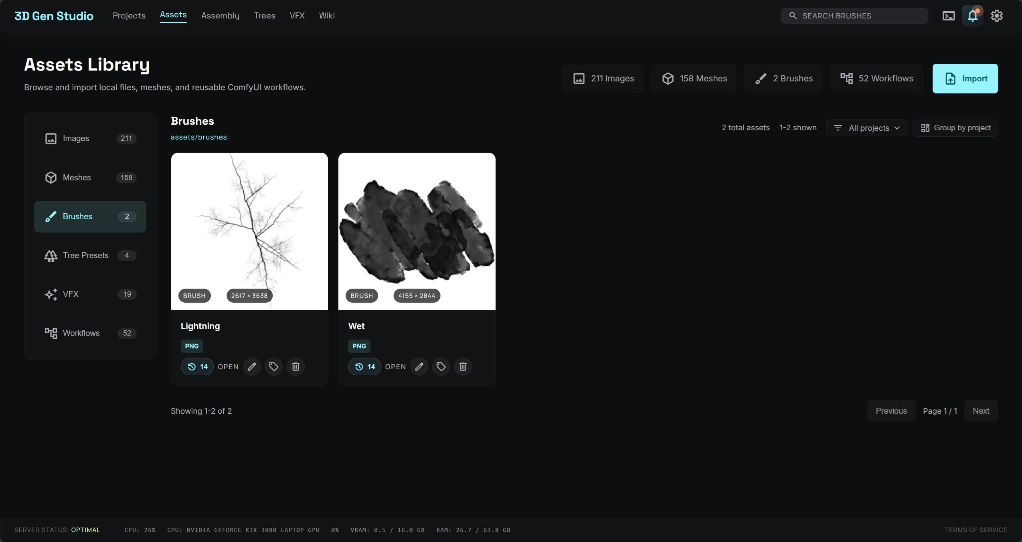Click the 52 Workflows stat icon
The image size is (1022, 542).
pos(846,79)
